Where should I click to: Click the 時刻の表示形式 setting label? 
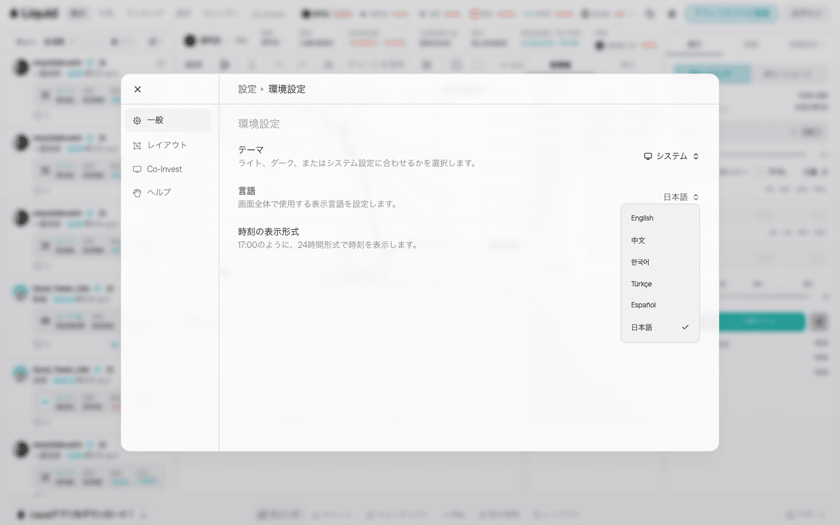(268, 232)
